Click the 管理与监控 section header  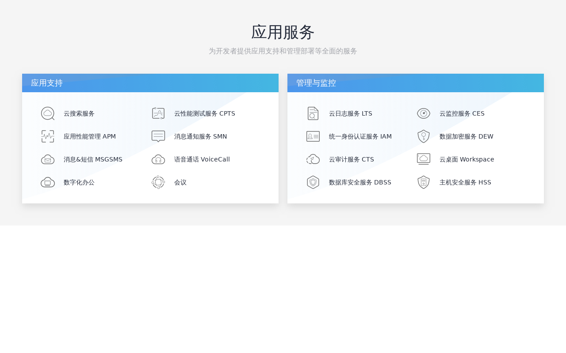coord(316,83)
